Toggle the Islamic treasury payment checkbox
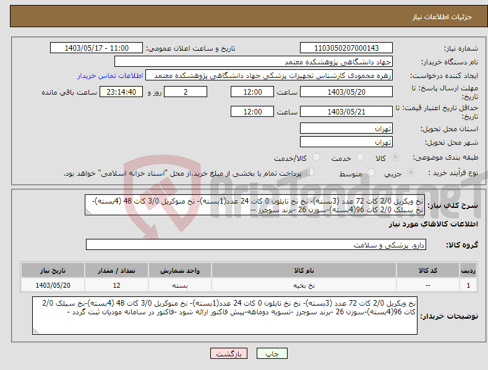 point(310,172)
